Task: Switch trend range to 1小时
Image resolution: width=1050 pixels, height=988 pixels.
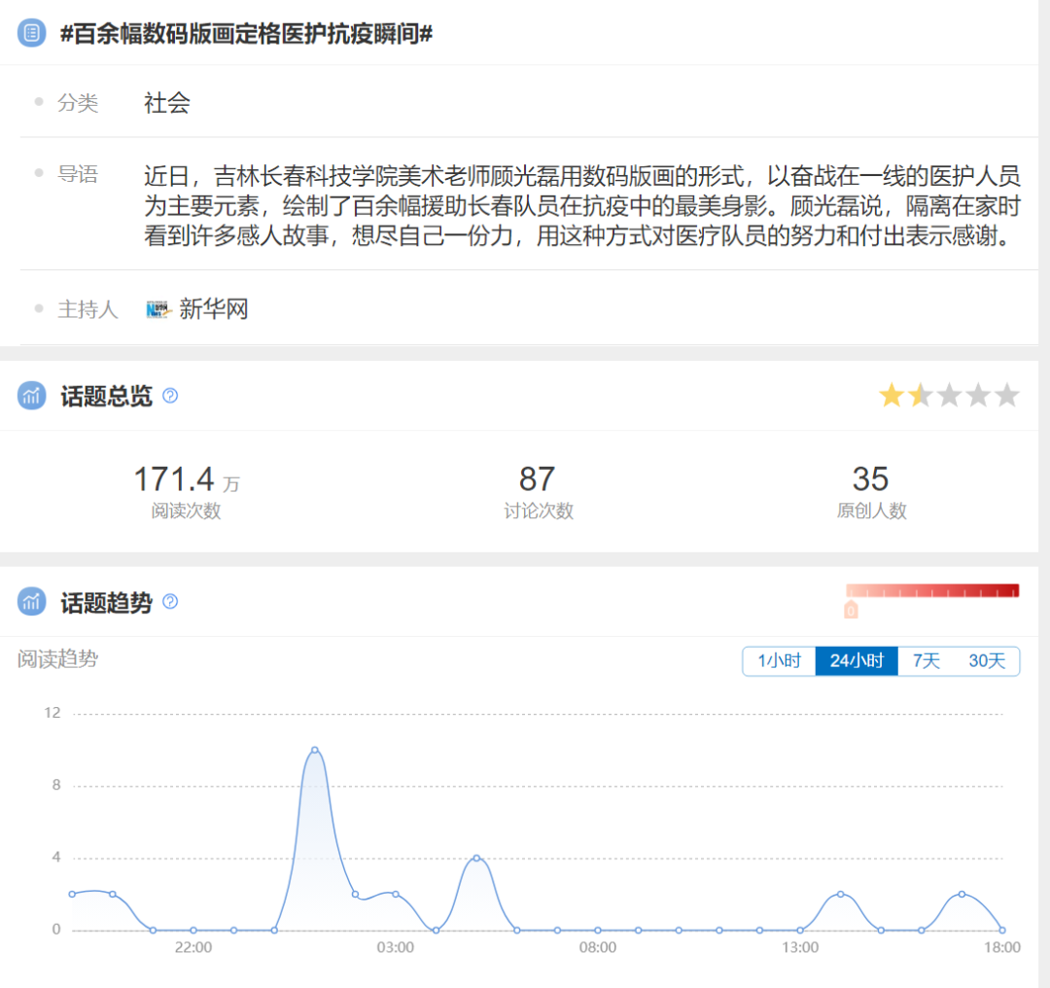Action: click(x=779, y=661)
